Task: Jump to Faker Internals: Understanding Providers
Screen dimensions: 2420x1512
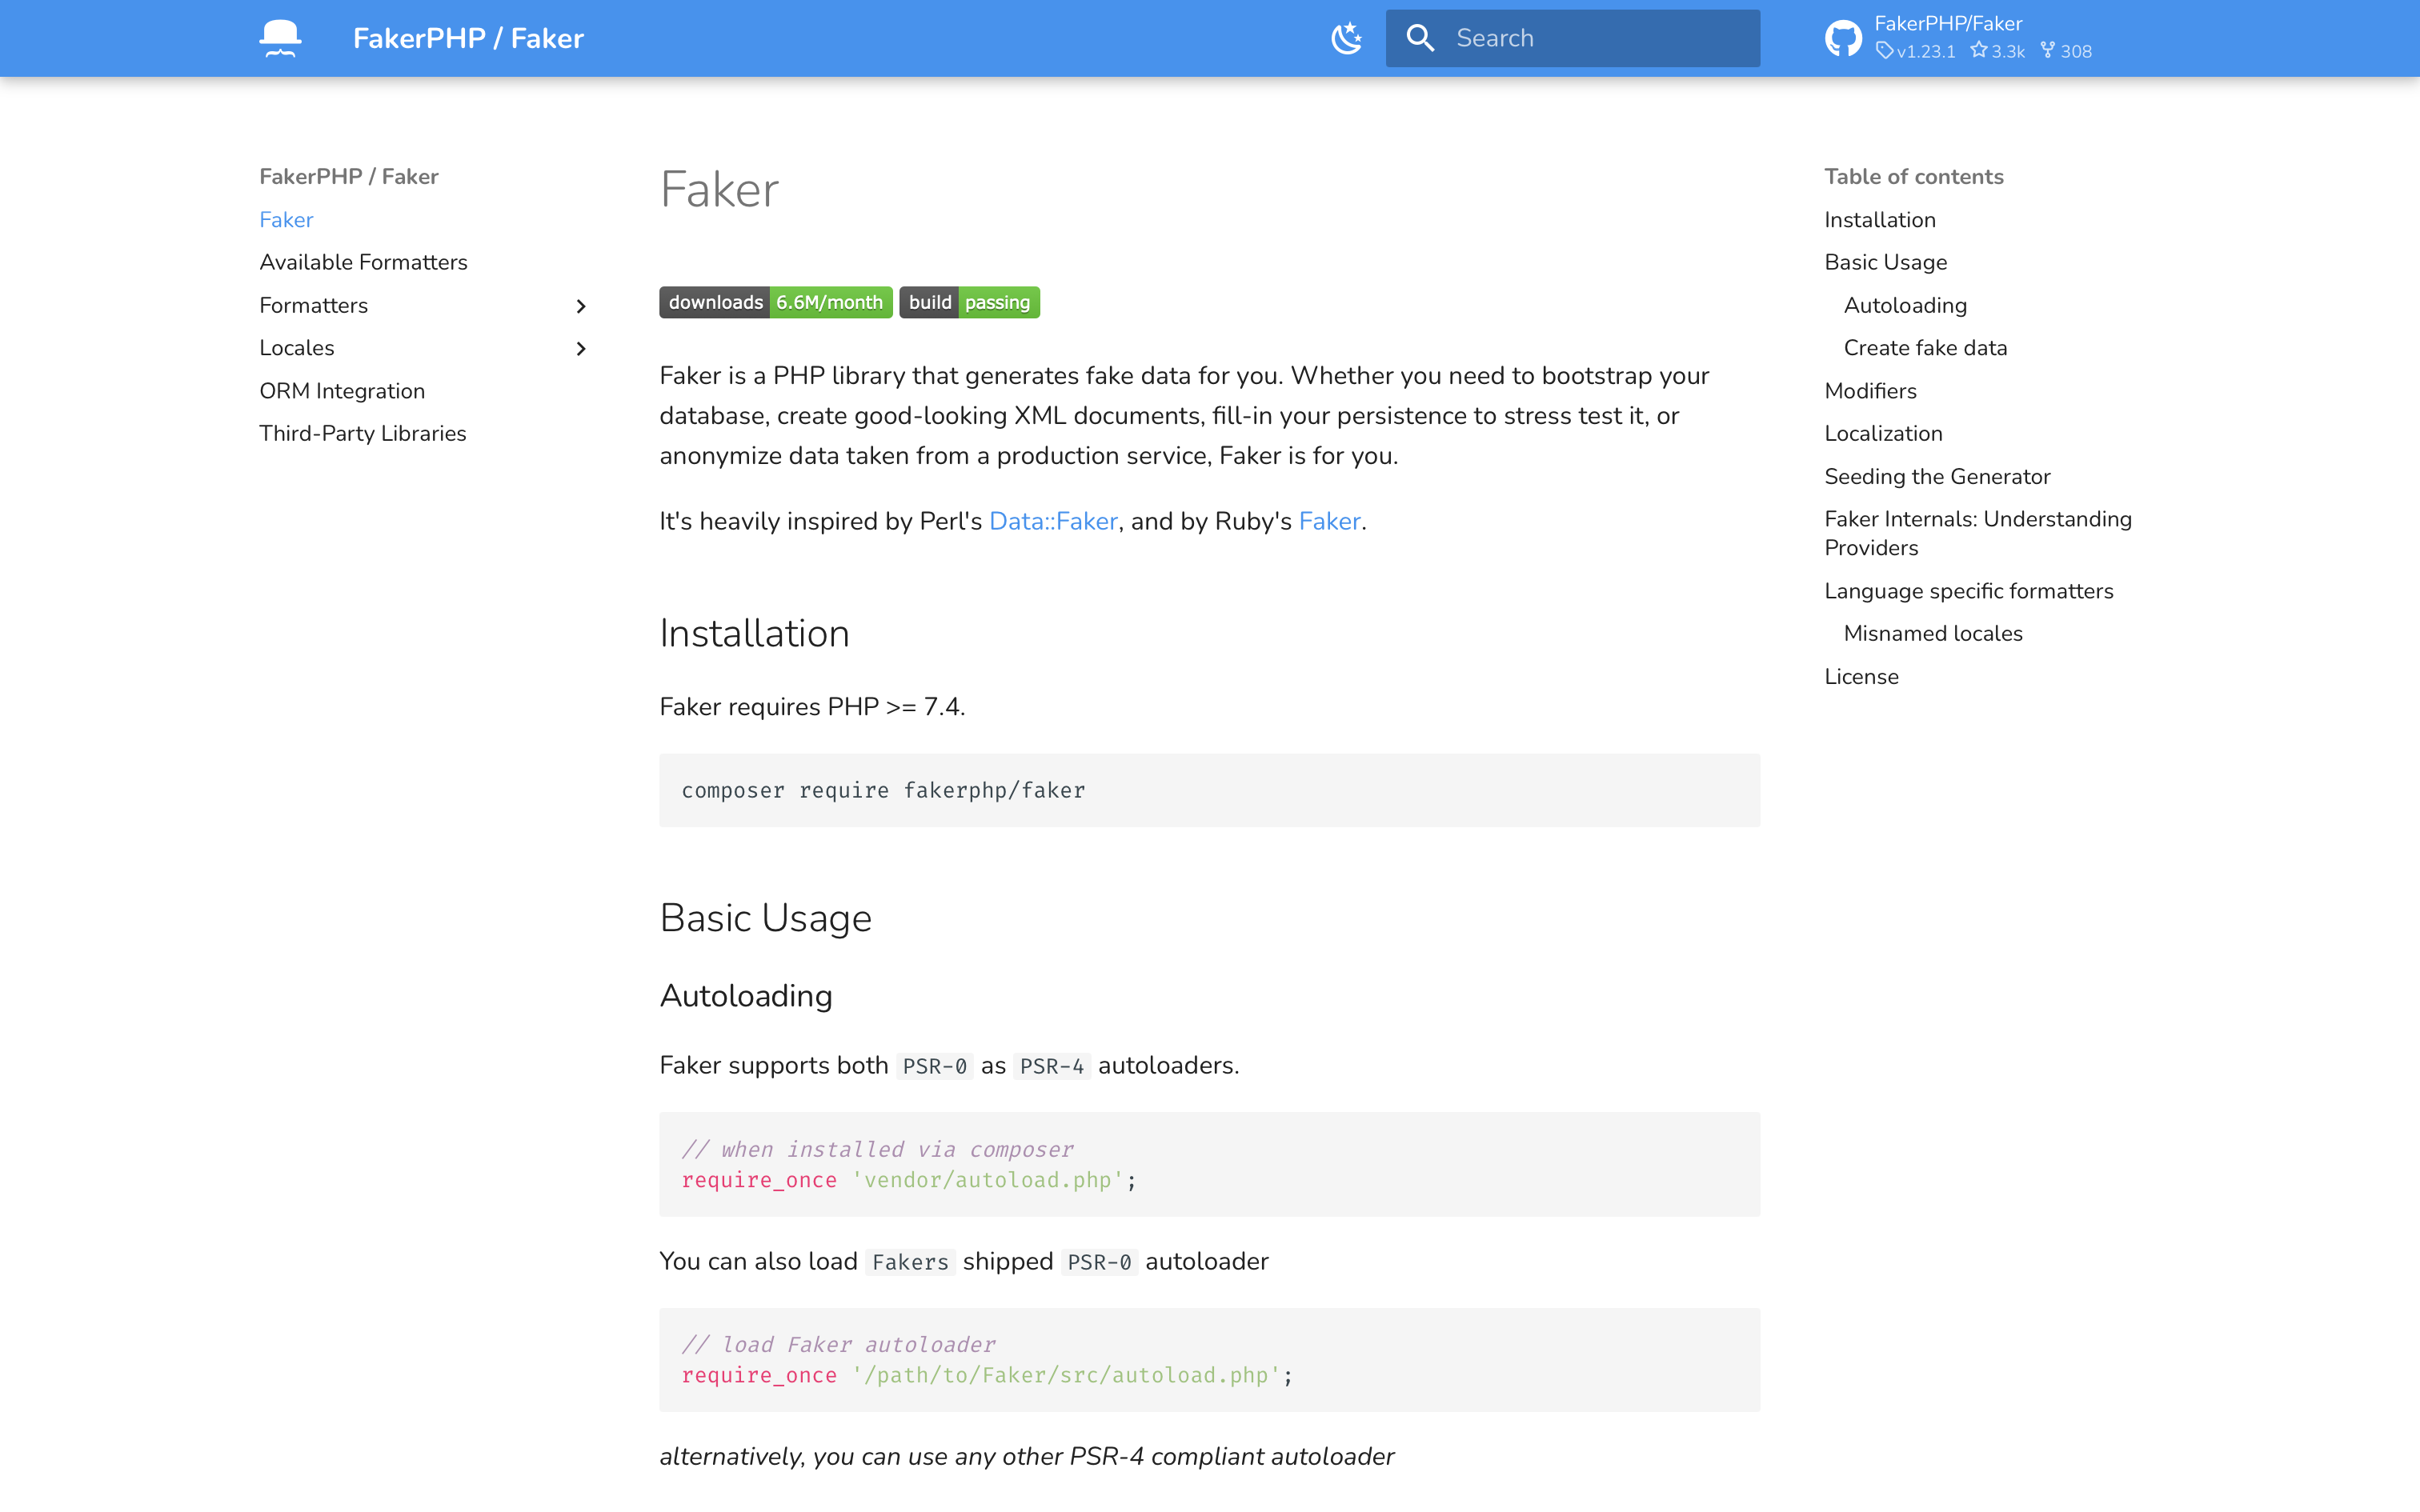Action: 1977,533
